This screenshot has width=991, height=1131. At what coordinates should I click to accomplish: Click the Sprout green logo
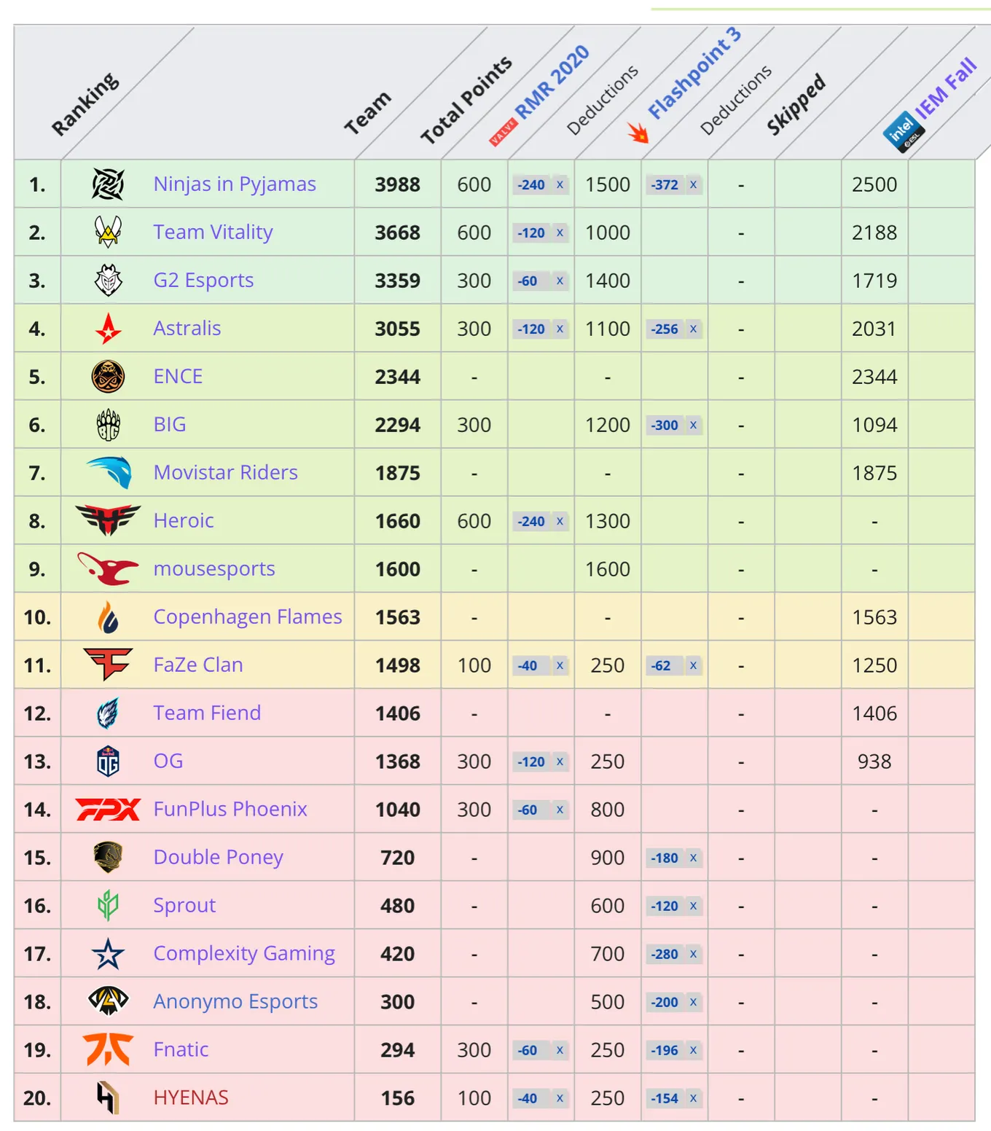pyautogui.click(x=108, y=906)
